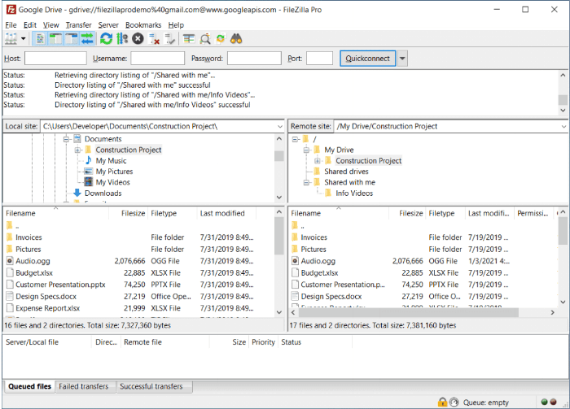Click the Disconnect from server icon
This screenshot has width=570, height=409.
[155, 38]
